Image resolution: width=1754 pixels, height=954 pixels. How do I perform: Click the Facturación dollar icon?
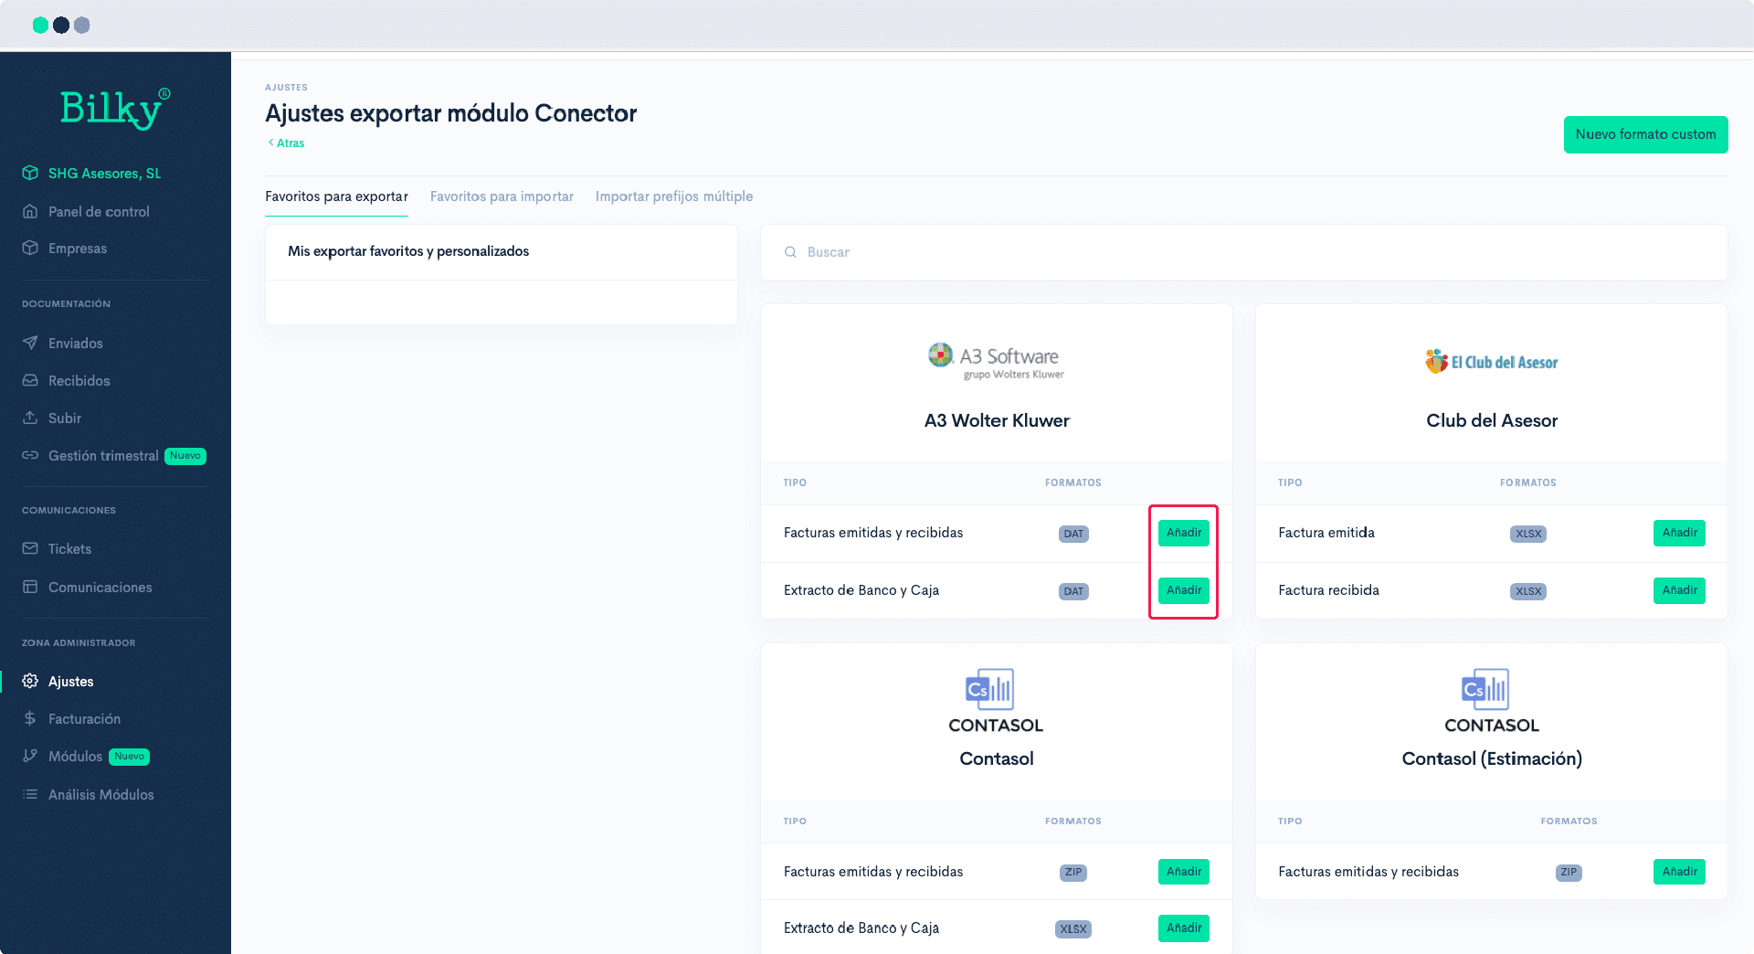[30, 718]
